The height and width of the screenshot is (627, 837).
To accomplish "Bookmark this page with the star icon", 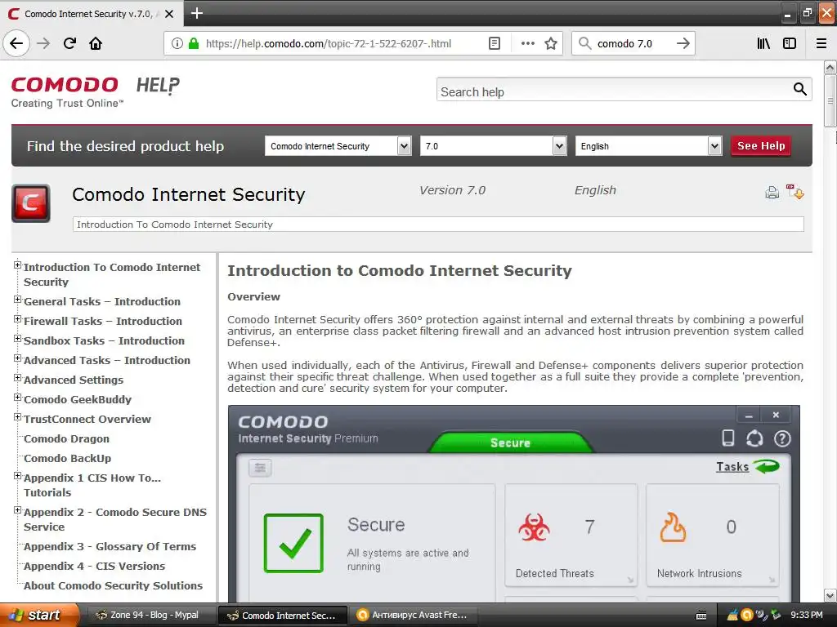I will (551, 44).
